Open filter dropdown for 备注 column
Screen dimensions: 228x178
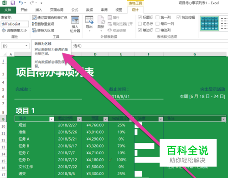(x=223, y=119)
